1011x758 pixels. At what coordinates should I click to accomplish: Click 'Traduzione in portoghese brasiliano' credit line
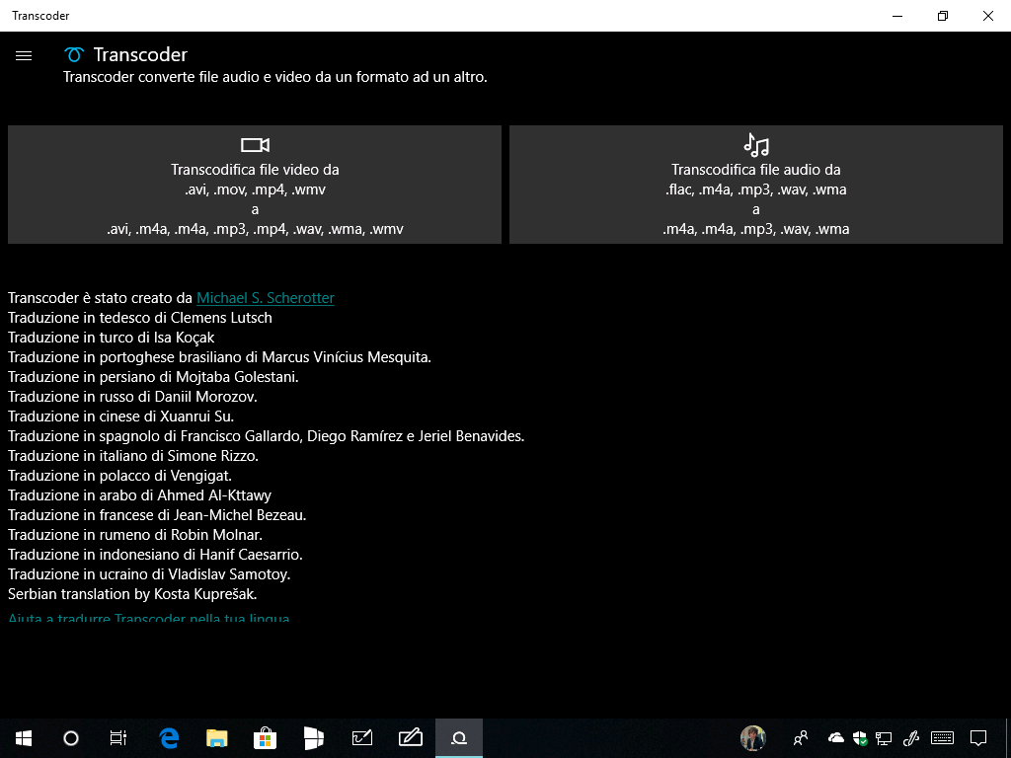tap(219, 357)
